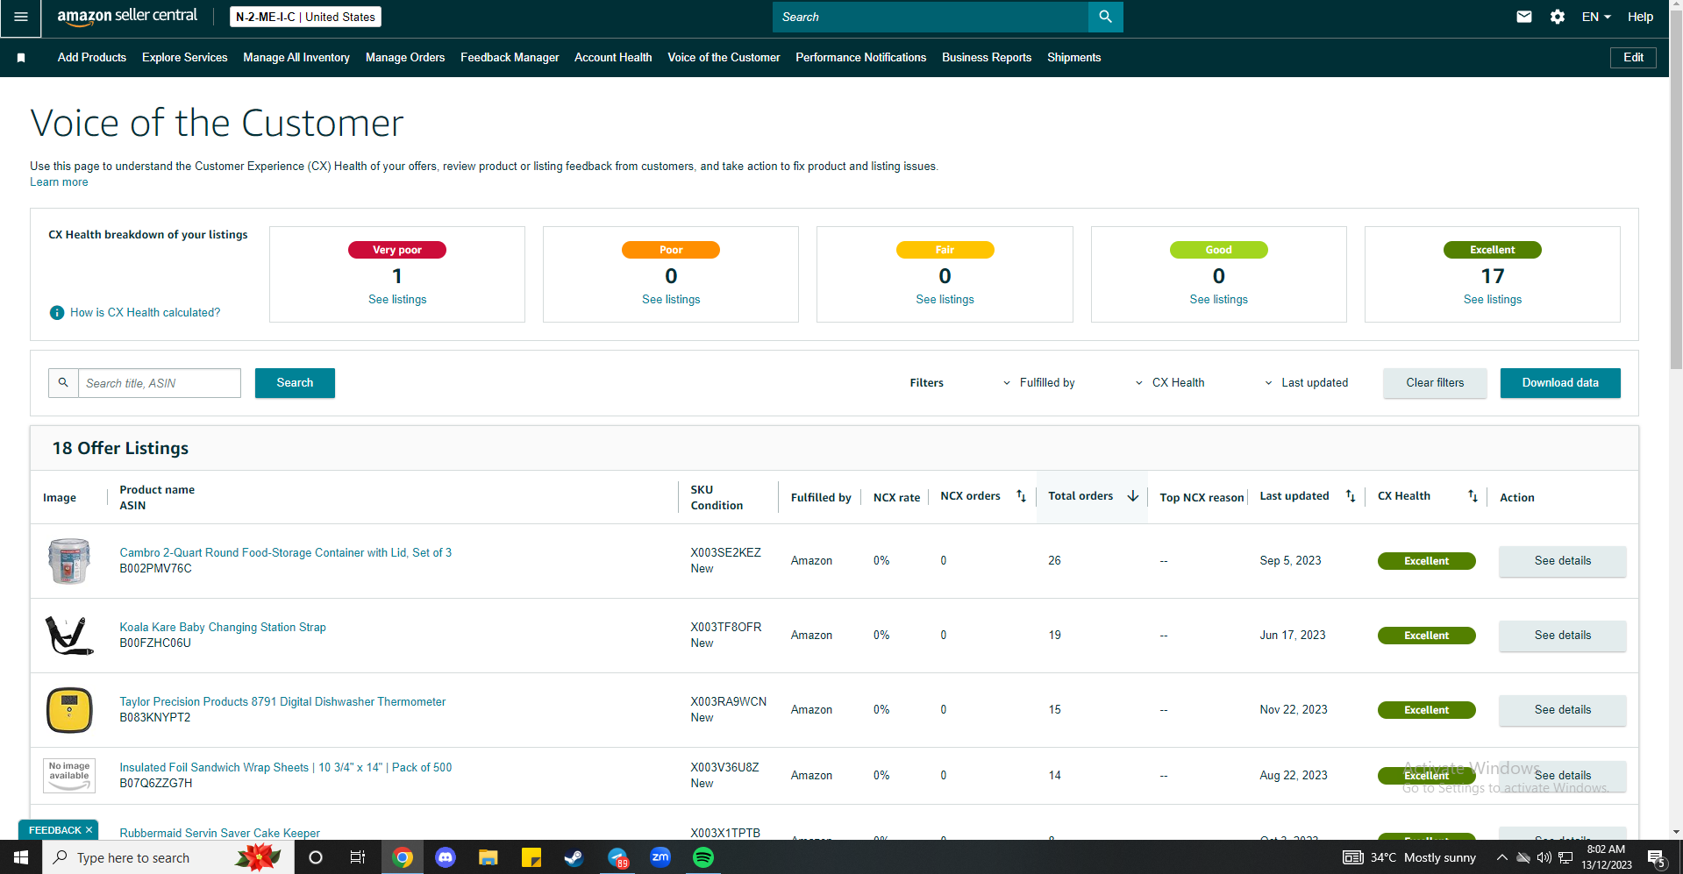
Task: Click Download data button
Action: (1560, 383)
